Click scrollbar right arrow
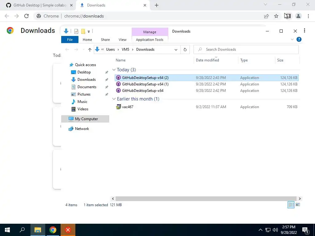 click(300, 199)
